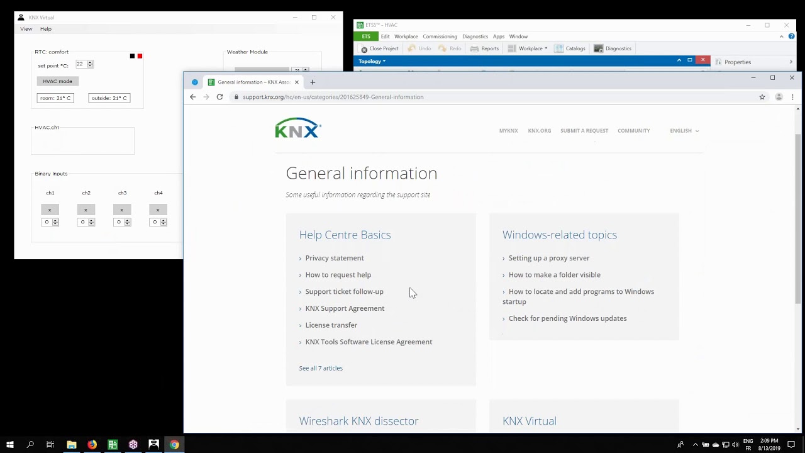Open the COMMUNITY navigation link
The height and width of the screenshot is (453, 805).
coord(633,131)
